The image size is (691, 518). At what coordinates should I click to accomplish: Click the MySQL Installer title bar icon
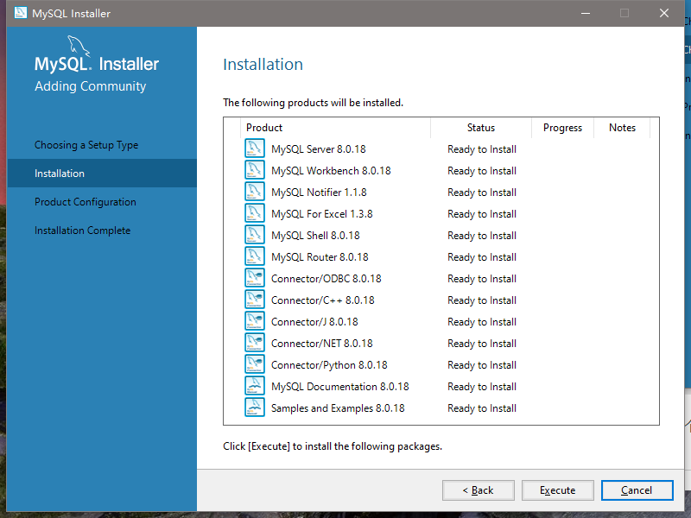[x=20, y=13]
